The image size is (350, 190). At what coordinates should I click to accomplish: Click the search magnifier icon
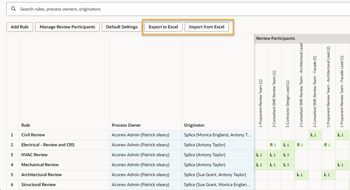(13, 9)
